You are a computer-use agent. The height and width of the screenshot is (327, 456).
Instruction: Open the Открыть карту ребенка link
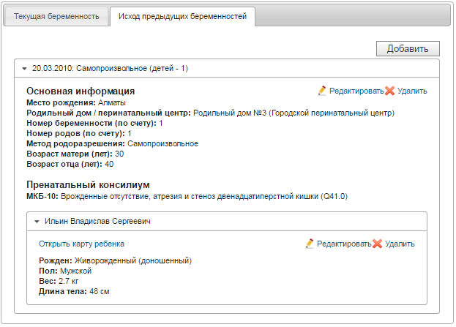(82, 244)
